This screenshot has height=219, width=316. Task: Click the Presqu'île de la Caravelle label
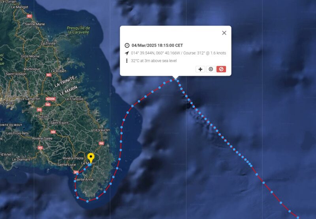(78, 30)
